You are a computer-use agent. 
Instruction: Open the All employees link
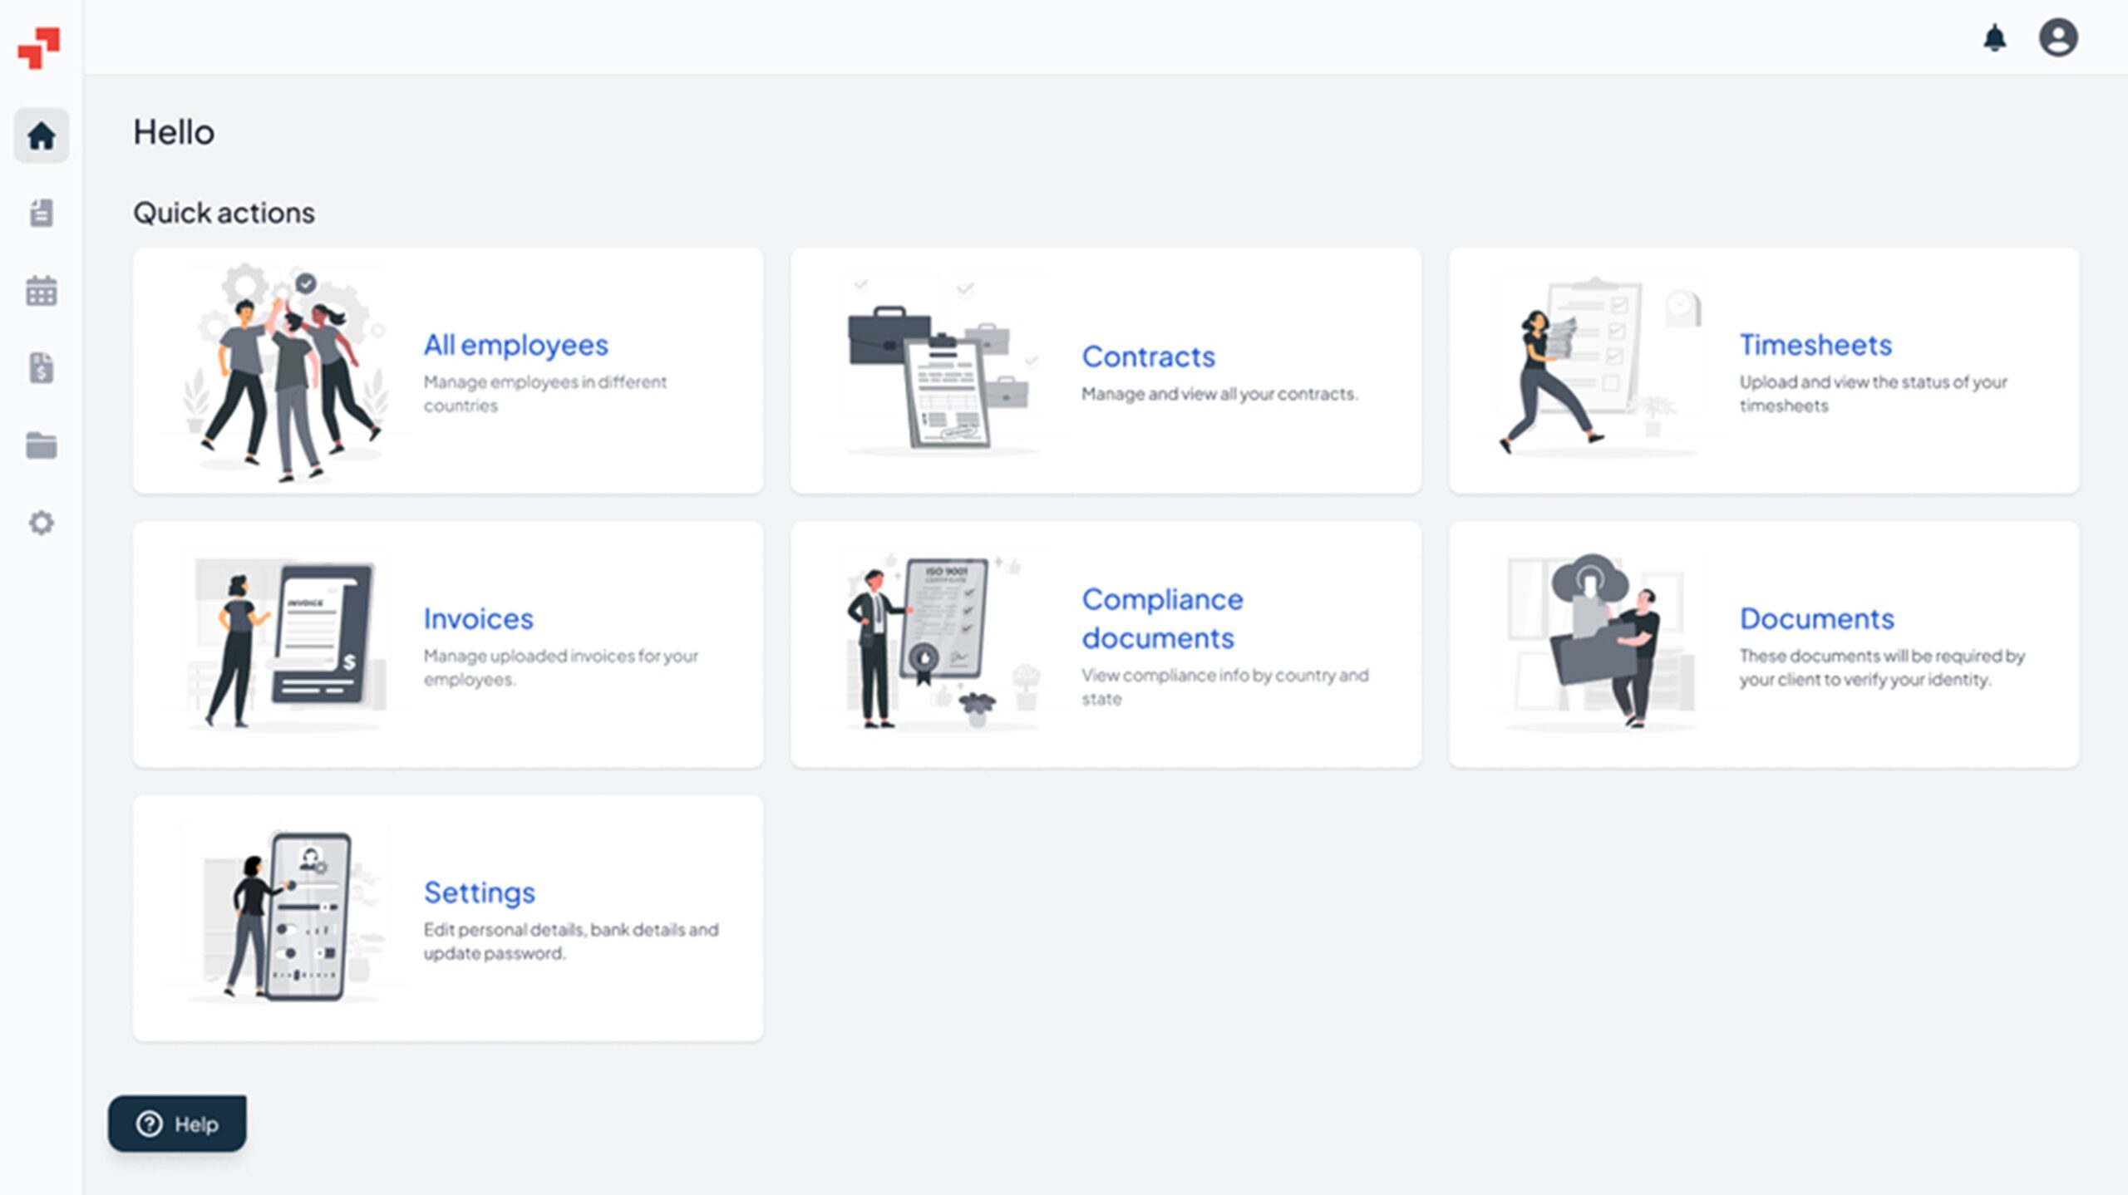pyautogui.click(x=515, y=345)
